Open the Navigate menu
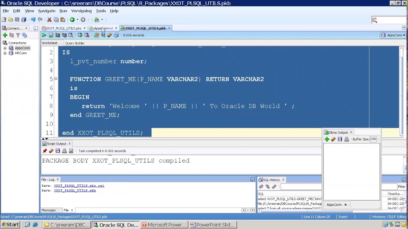This screenshot has width=408, height=229. 47,11
